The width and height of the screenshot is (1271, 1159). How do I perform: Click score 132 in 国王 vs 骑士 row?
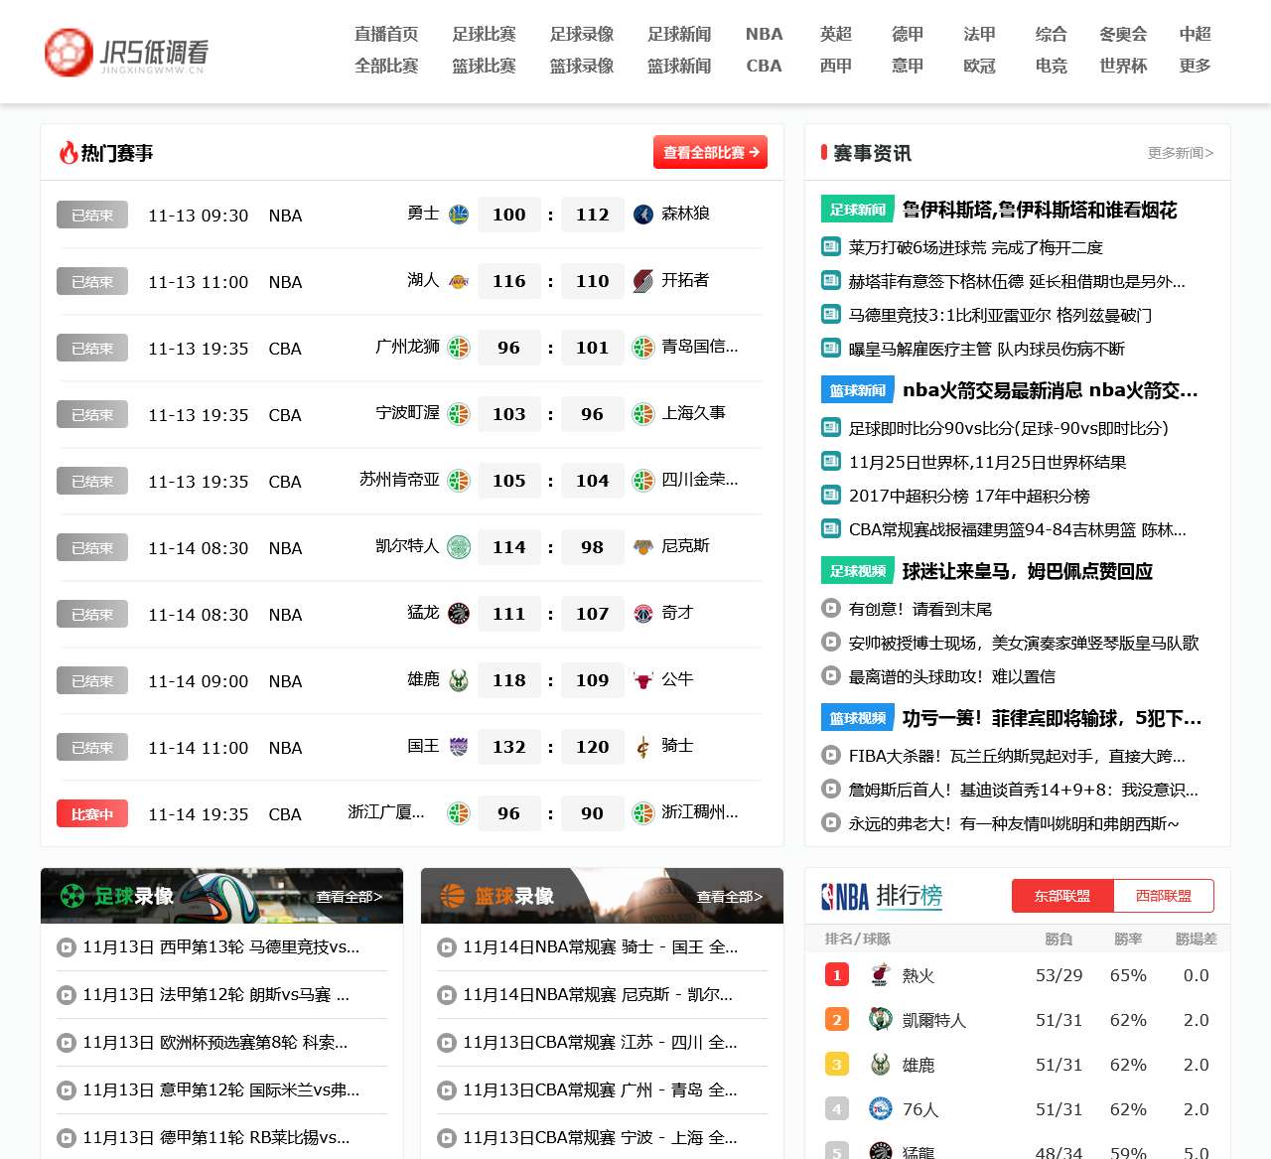coord(508,747)
